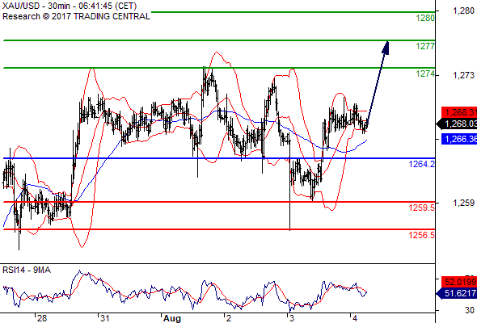Click the 1,259 price axis value
This screenshot has height=323, width=477.
click(463, 203)
